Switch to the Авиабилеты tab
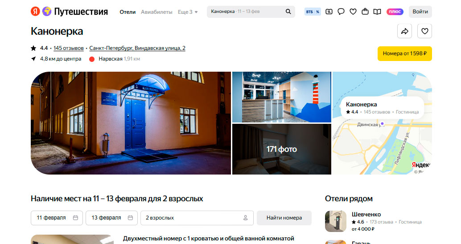 (156, 12)
